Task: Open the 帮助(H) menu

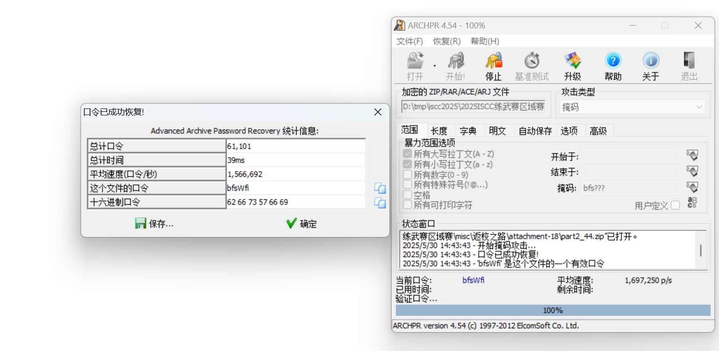Action: tap(485, 41)
